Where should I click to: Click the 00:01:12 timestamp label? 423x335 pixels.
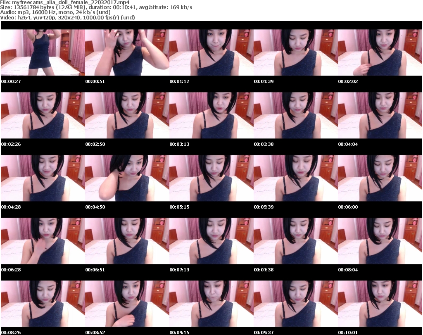(x=179, y=81)
